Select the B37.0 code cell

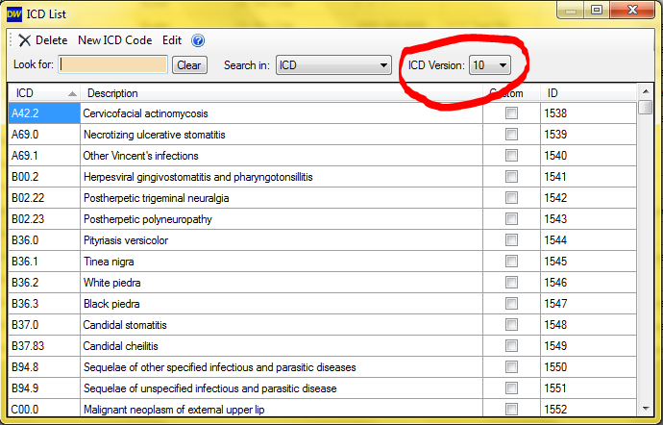click(x=44, y=325)
